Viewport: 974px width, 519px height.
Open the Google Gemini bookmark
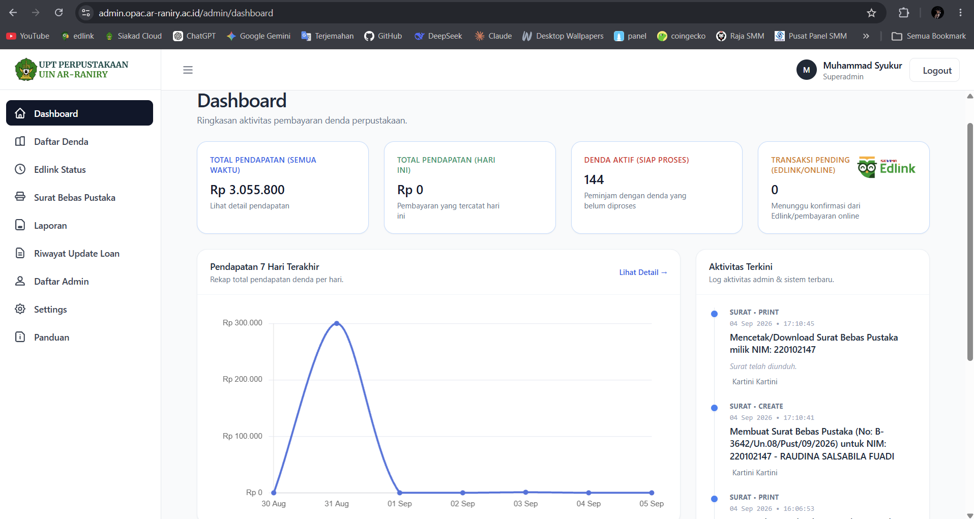click(x=258, y=36)
